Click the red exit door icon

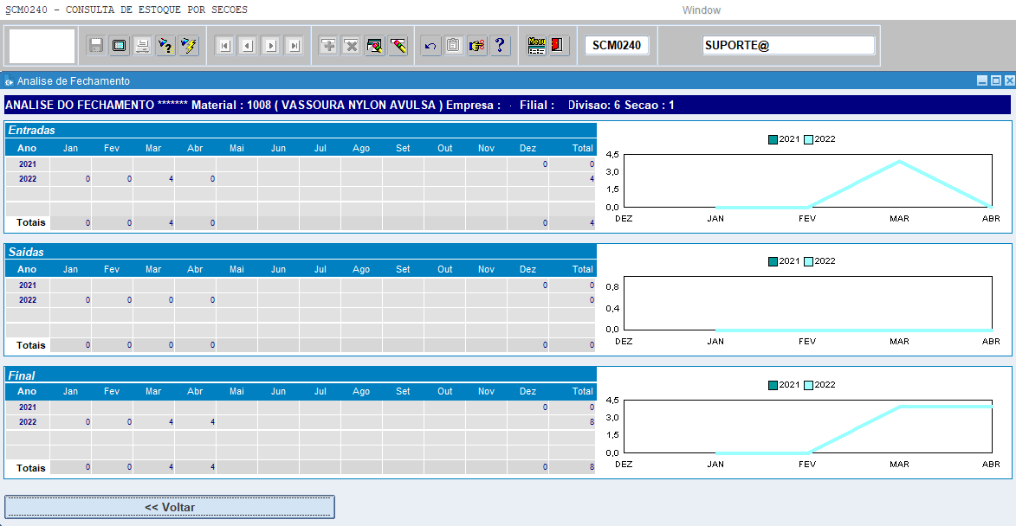557,45
